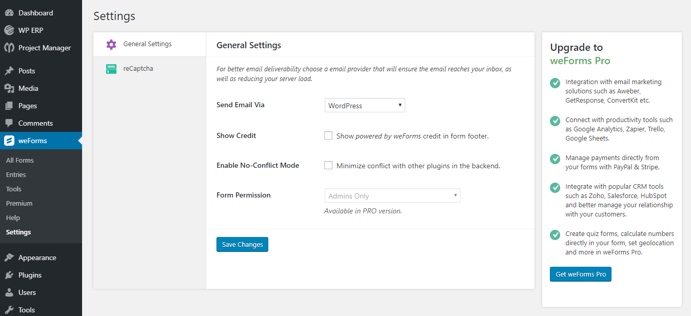Click the Plugins plug icon
Screen dimensions: 691x316
(9, 275)
